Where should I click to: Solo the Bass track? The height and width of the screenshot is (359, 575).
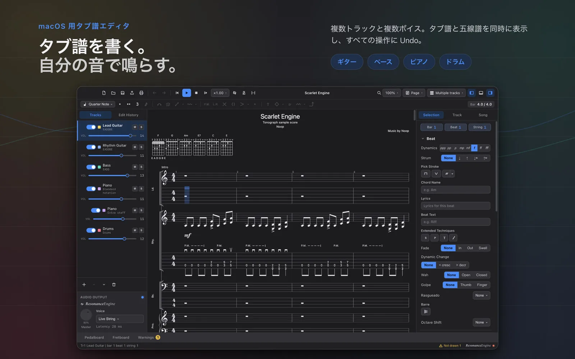coord(141,167)
